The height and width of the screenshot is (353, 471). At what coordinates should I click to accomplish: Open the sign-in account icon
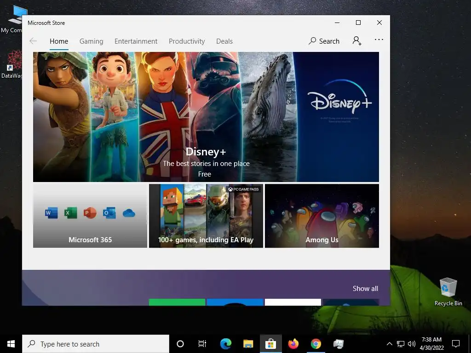(x=357, y=40)
